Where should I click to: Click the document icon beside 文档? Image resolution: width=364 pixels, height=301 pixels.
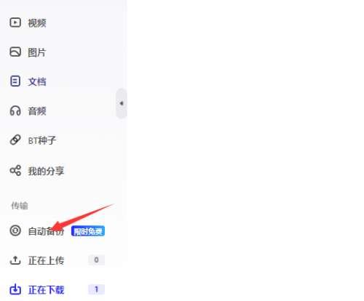[15, 81]
